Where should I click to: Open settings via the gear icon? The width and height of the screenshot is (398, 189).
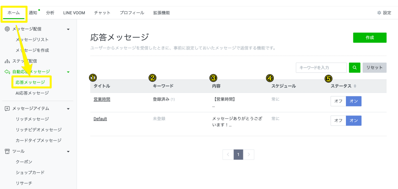[379, 13]
